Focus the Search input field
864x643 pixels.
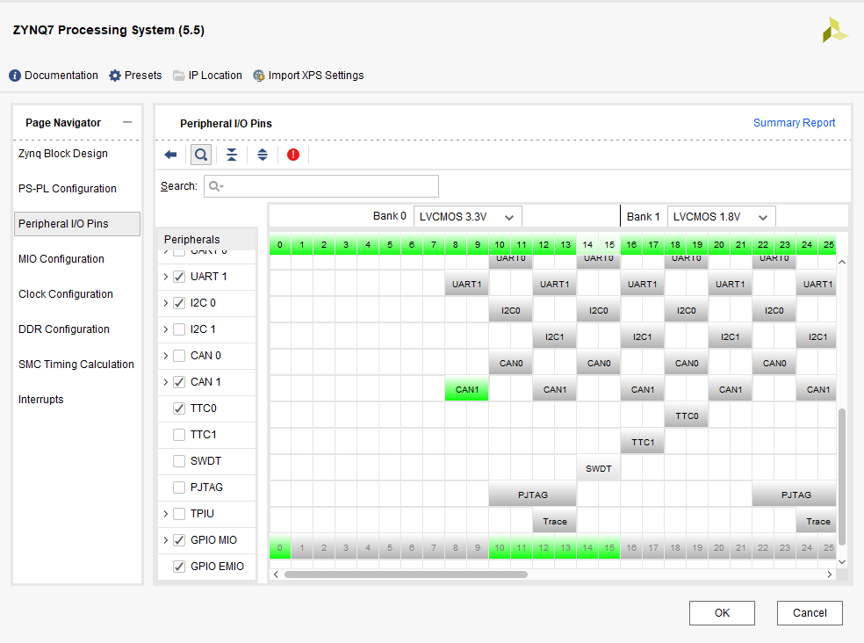coord(321,186)
